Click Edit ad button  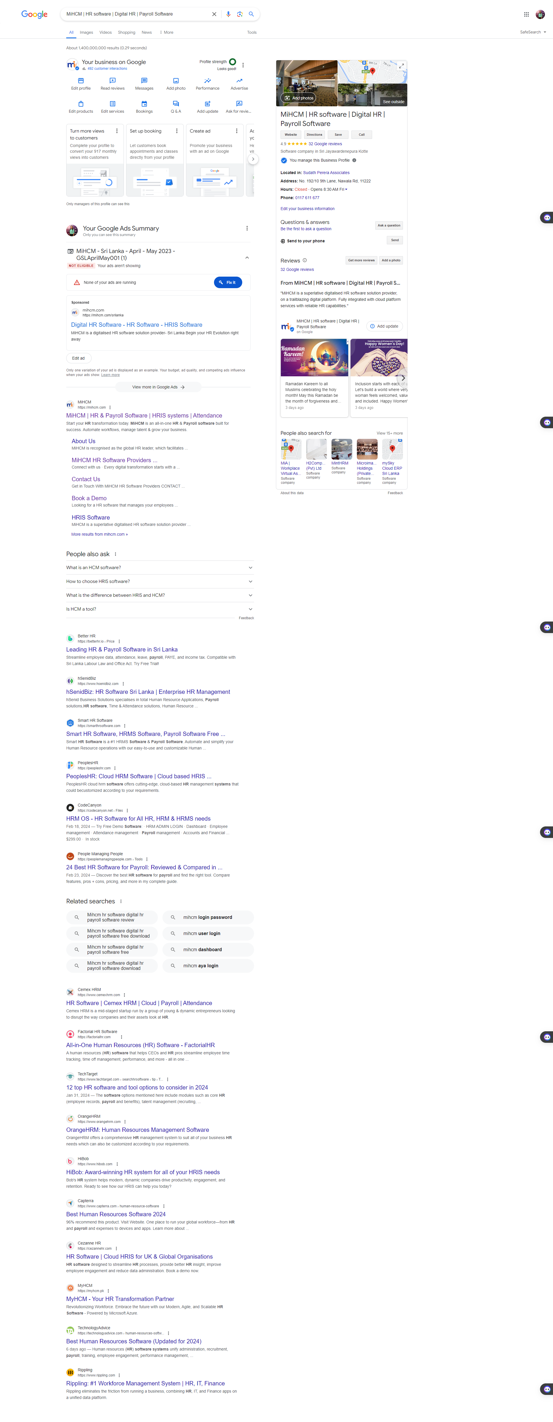[78, 358]
